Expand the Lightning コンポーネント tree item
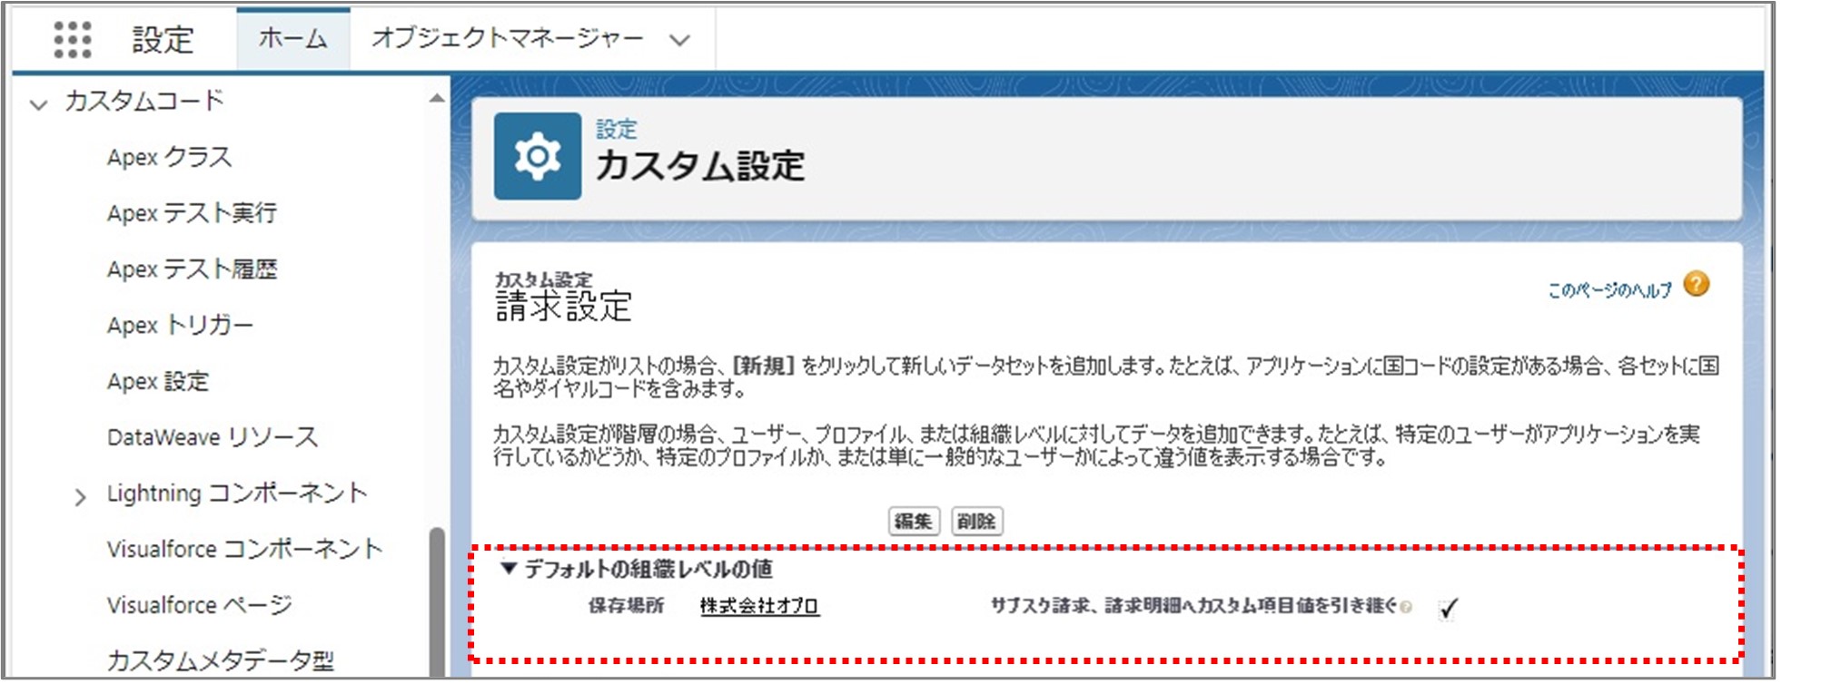This screenshot has width=1841, height=684. coord(80,496)
